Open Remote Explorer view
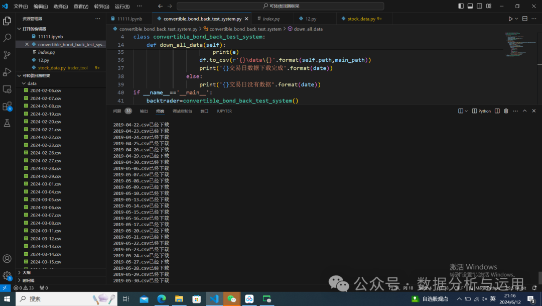 point(7,89)
